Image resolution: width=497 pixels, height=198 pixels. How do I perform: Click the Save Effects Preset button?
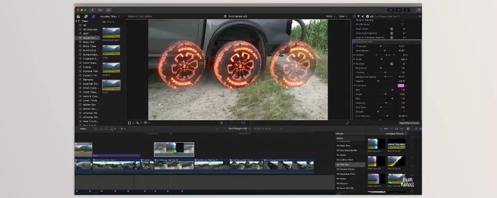[409, 123]
